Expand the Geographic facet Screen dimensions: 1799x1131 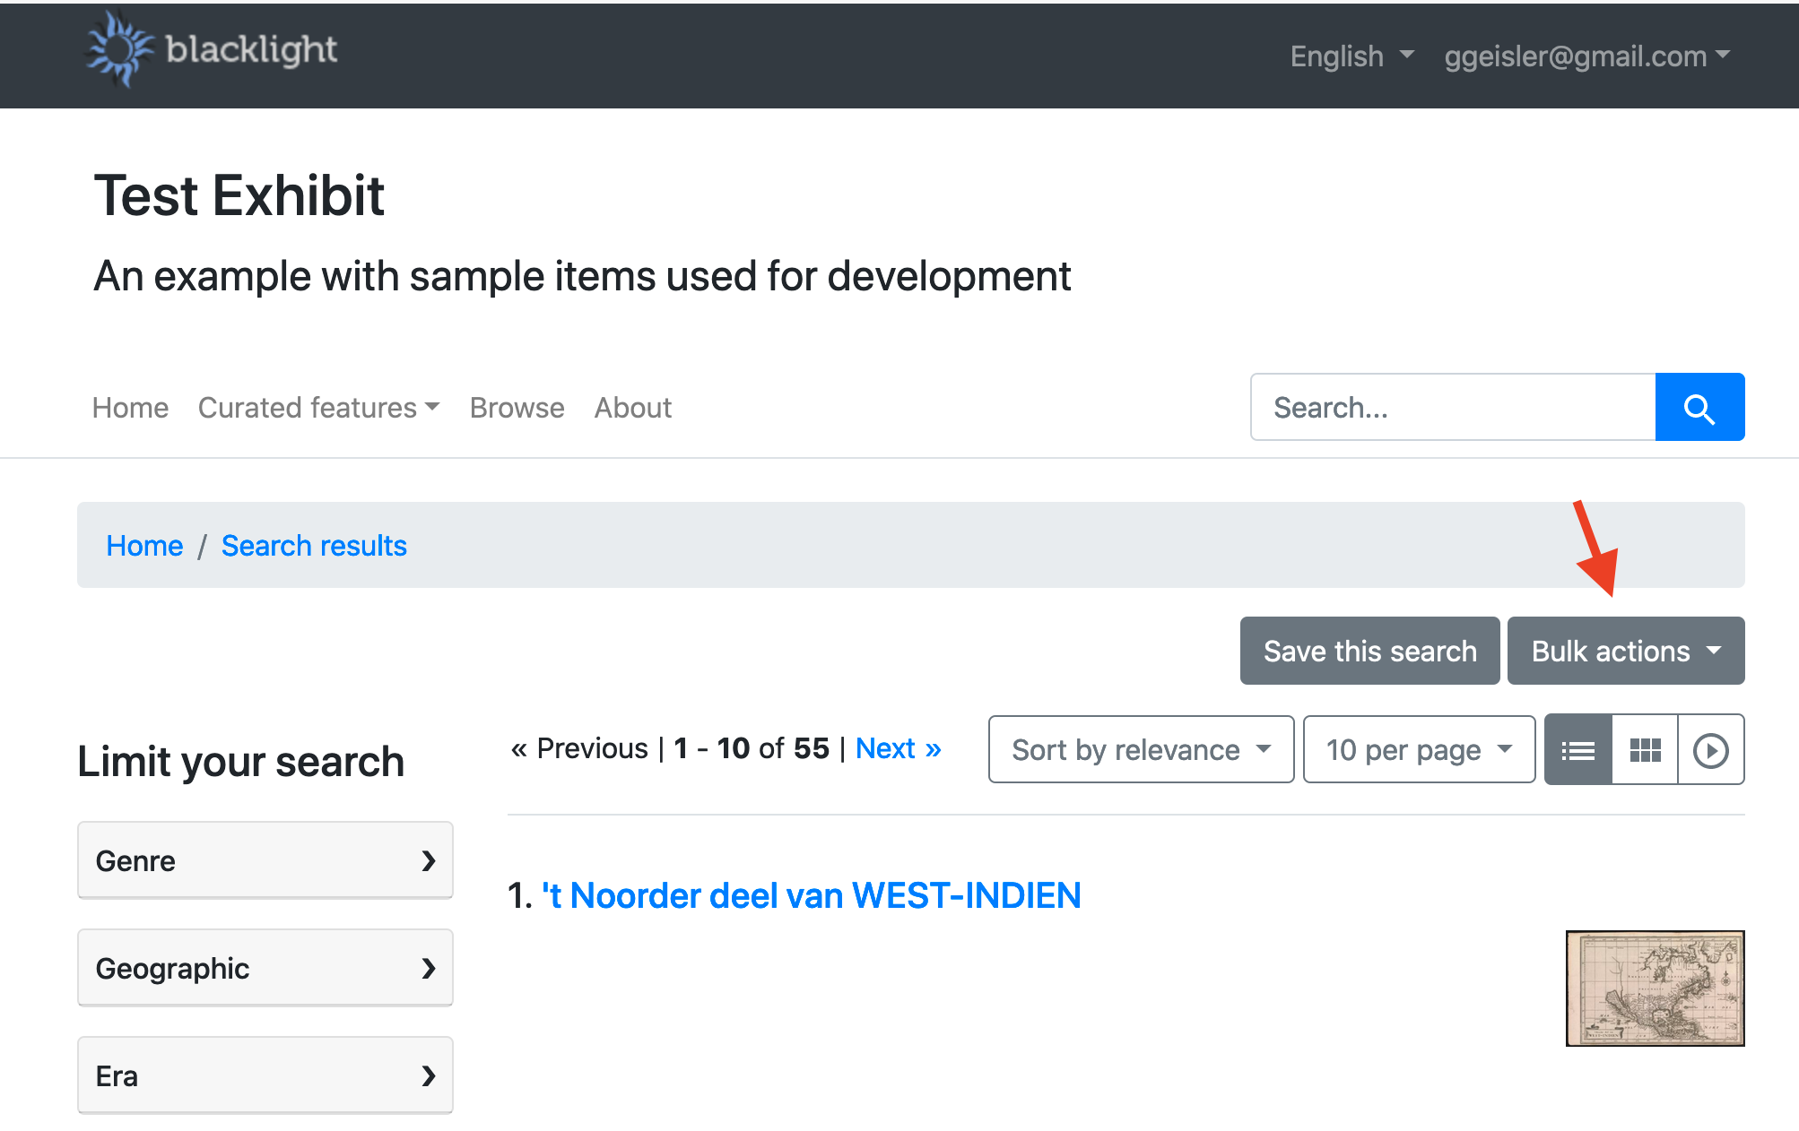coord(265,968)
